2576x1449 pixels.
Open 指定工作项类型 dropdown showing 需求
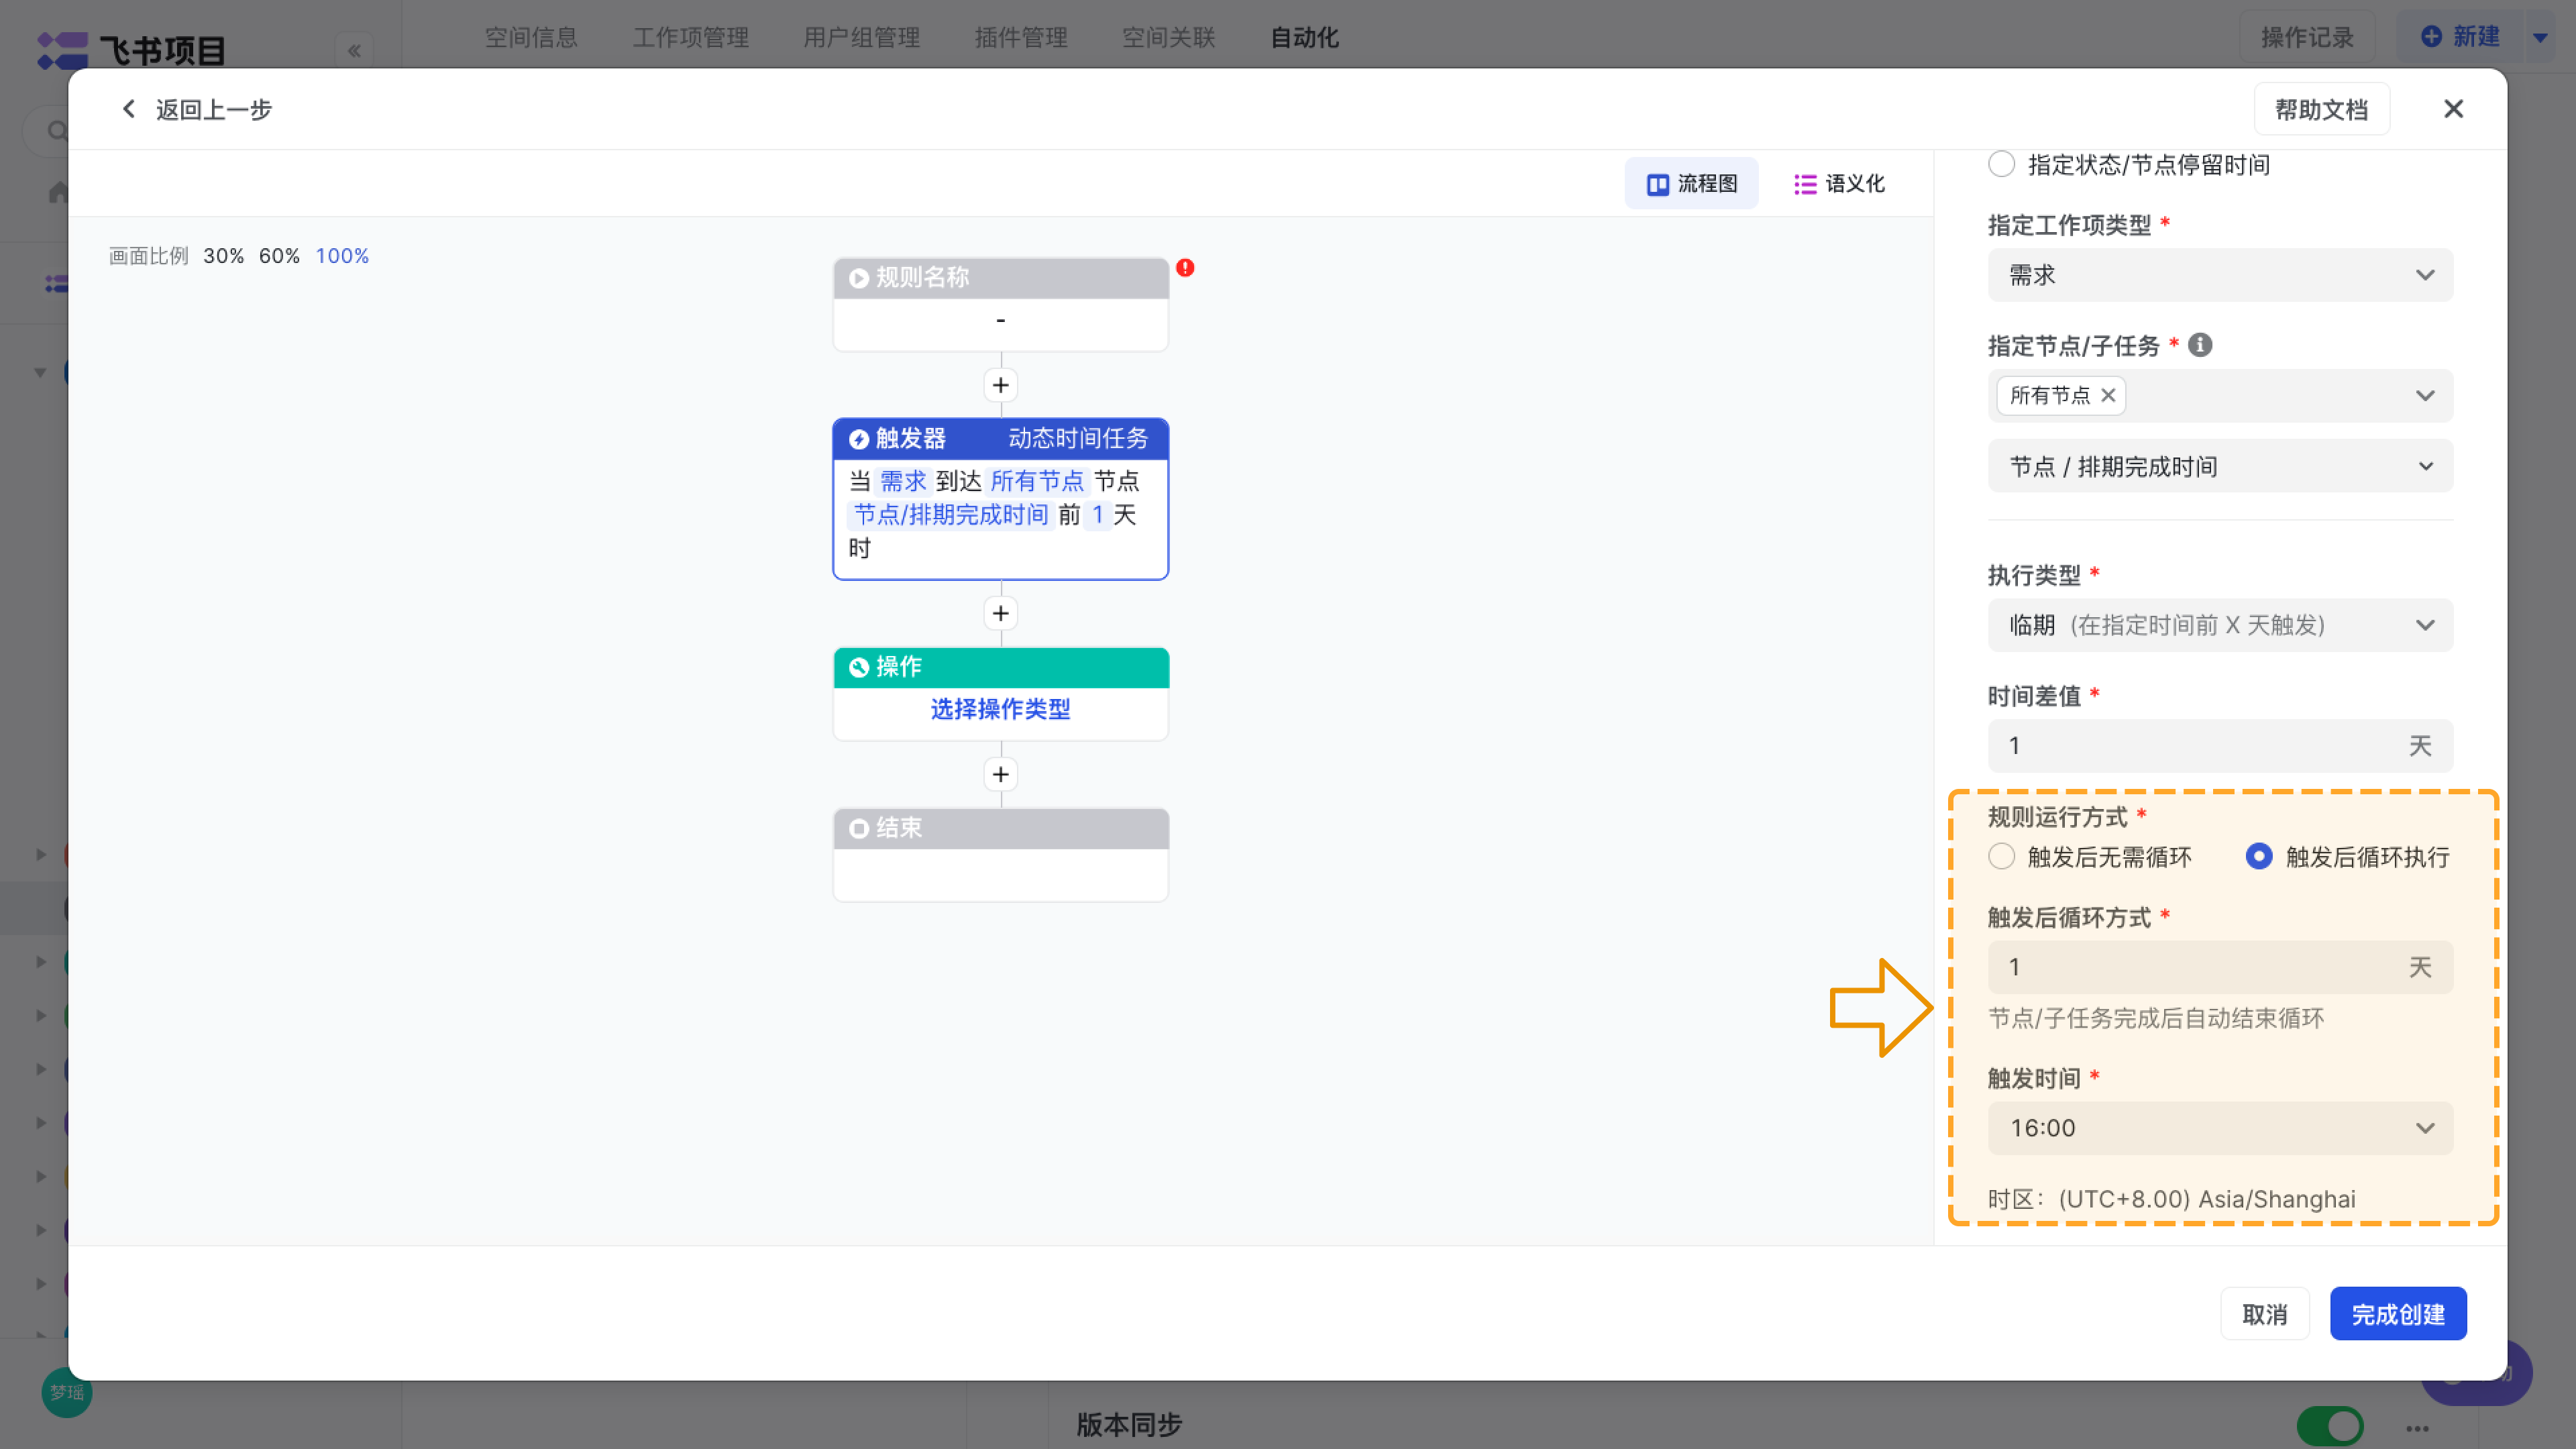2220,275
